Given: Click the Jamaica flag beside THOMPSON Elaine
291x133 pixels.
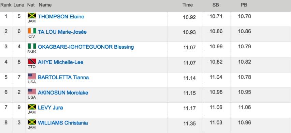Looking at the screenshot, I should pyautogui.click(x=32, y=16).
